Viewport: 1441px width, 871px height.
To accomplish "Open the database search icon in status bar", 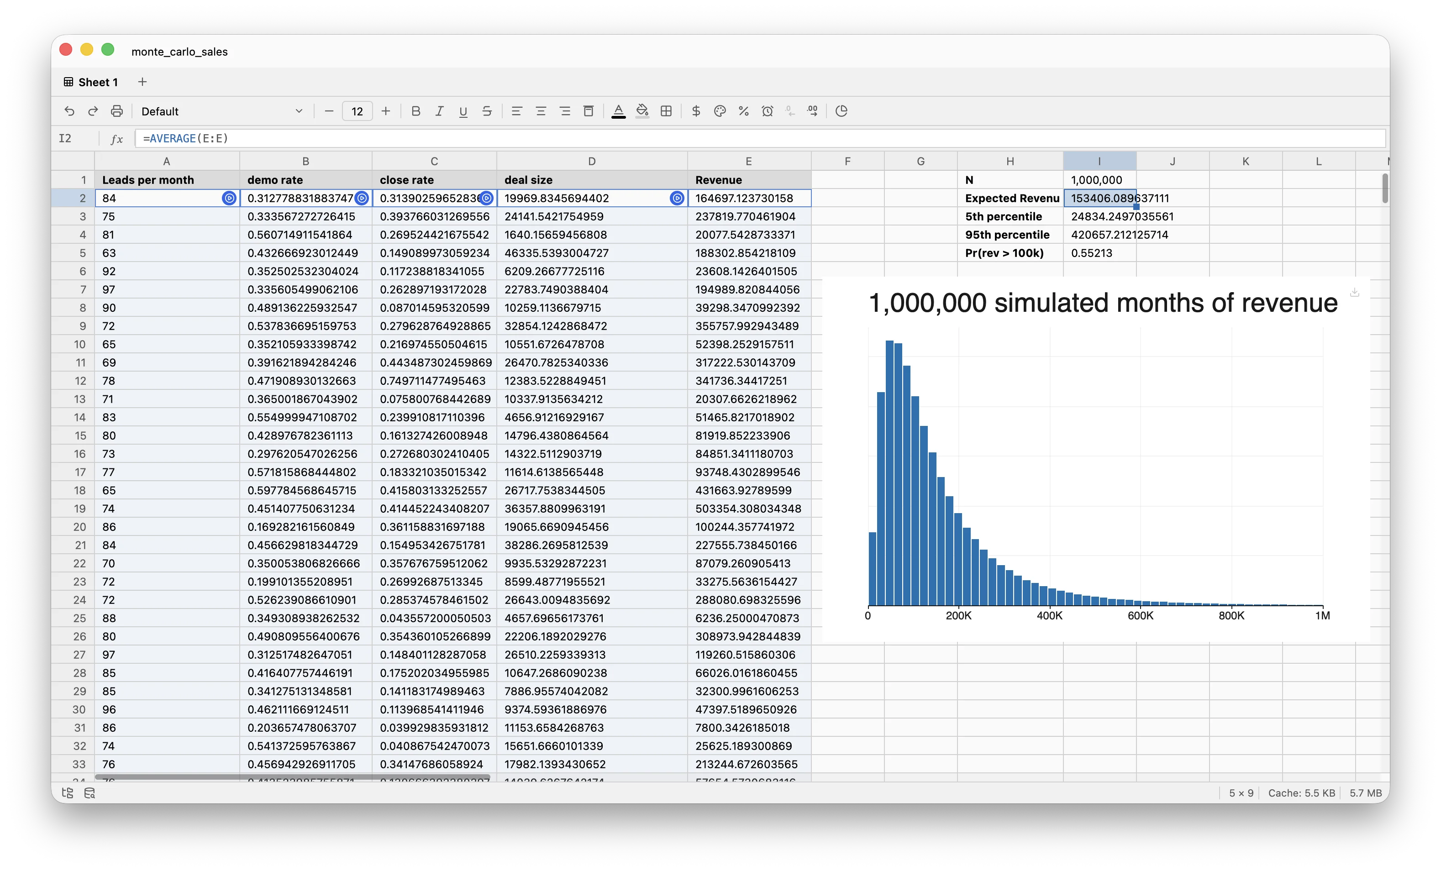I will coord(89,792).
